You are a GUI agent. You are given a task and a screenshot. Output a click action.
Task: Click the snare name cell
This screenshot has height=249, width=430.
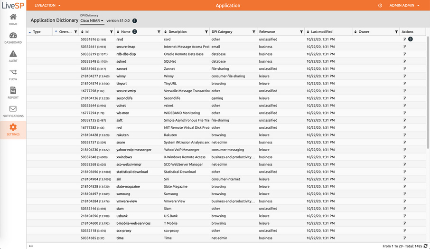pos(121,142)
